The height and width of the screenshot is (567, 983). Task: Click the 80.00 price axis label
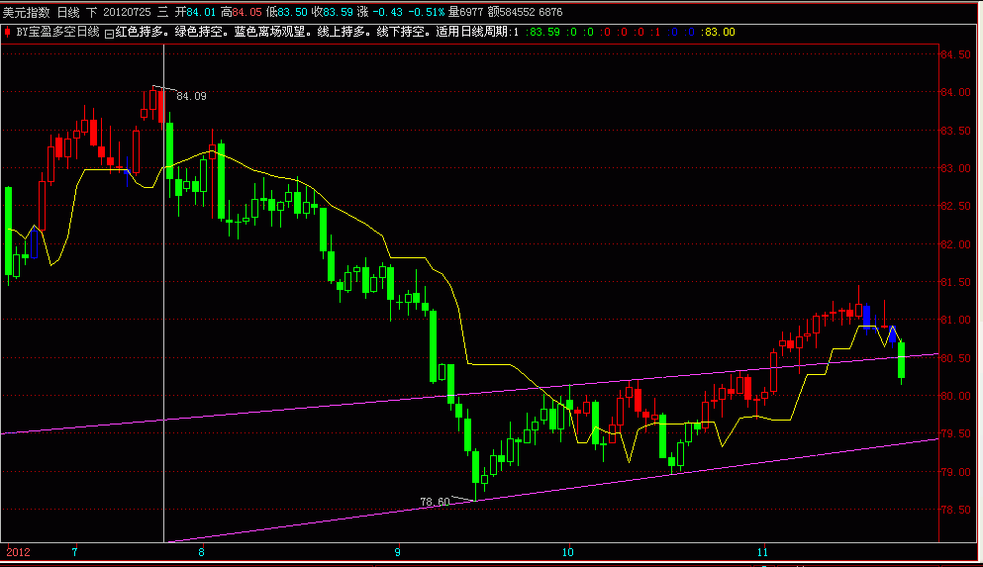pos(956,396)
